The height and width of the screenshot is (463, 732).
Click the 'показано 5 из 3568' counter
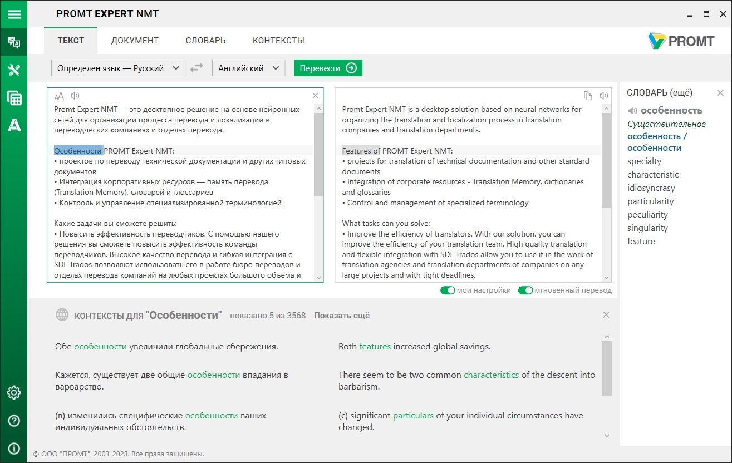[x=268, y=316]
